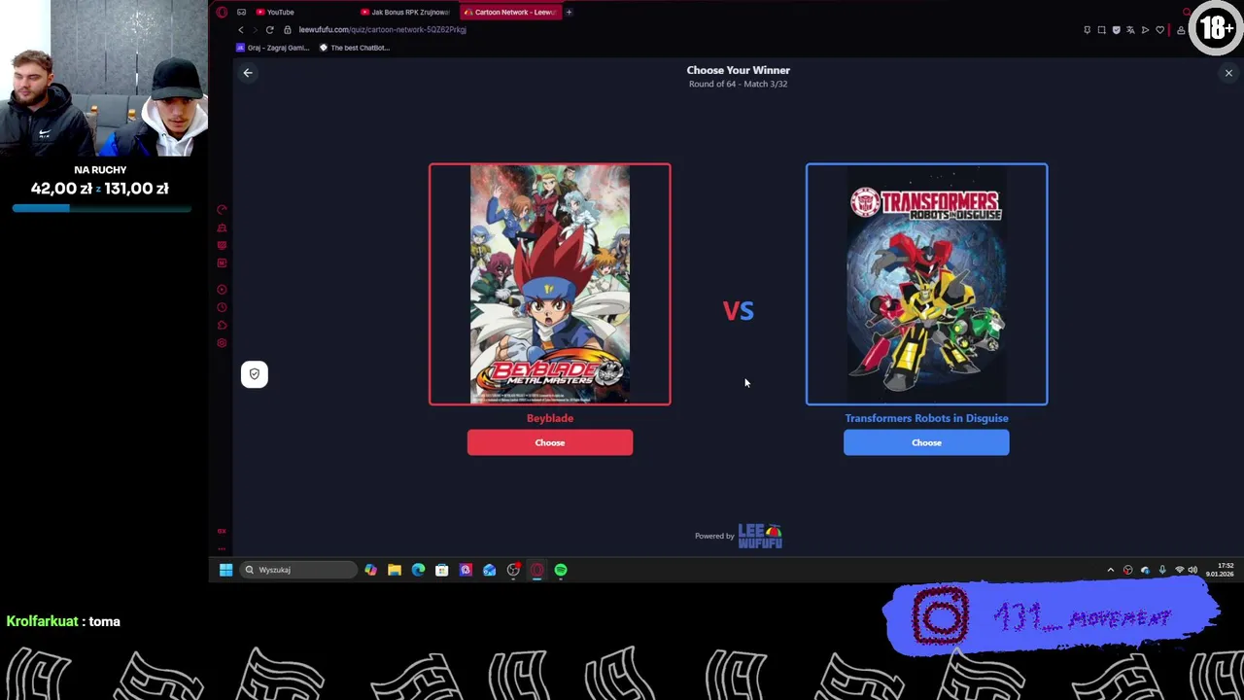Open the sidebar extensions cube icon
The width and height of the screenshot is (1244, 700).
click(222, 326)
